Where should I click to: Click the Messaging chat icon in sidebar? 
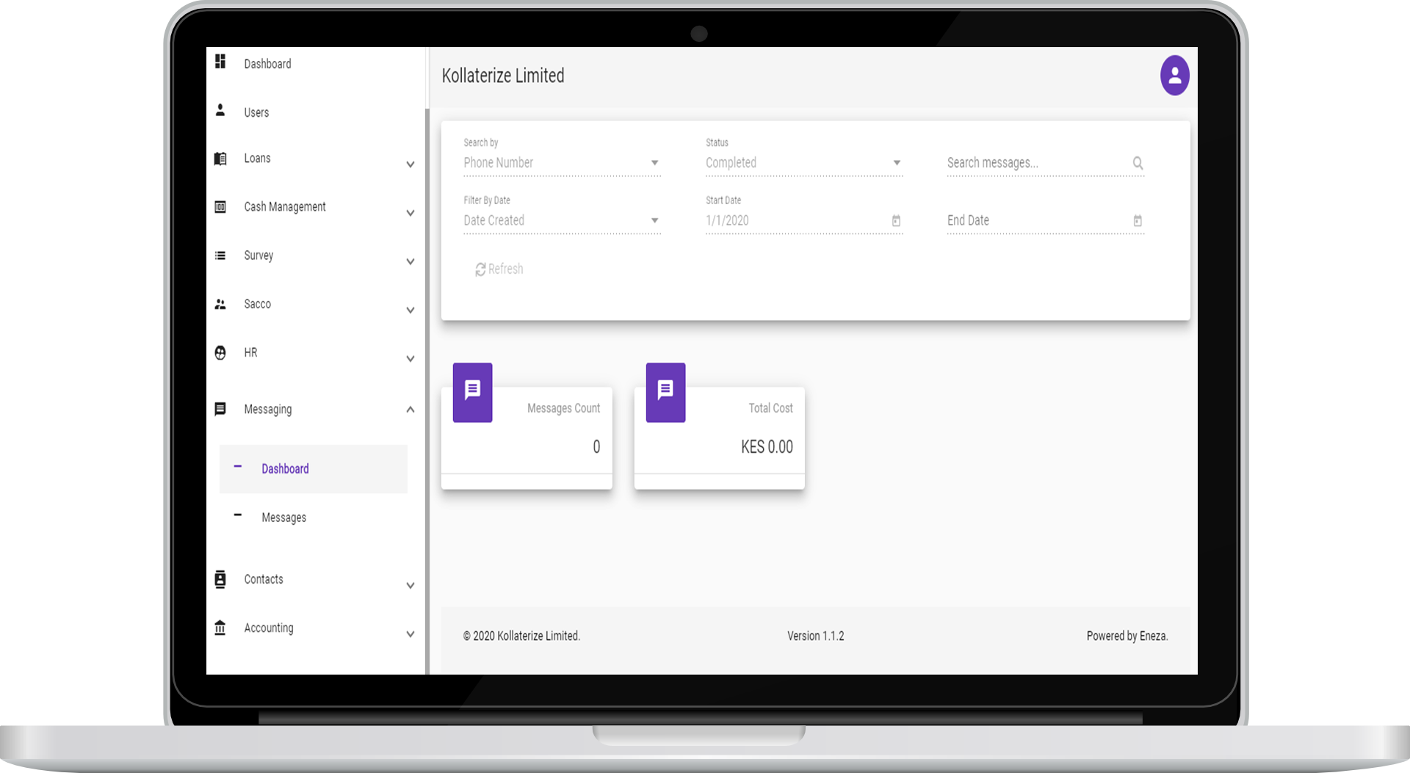tap(220, 409)
